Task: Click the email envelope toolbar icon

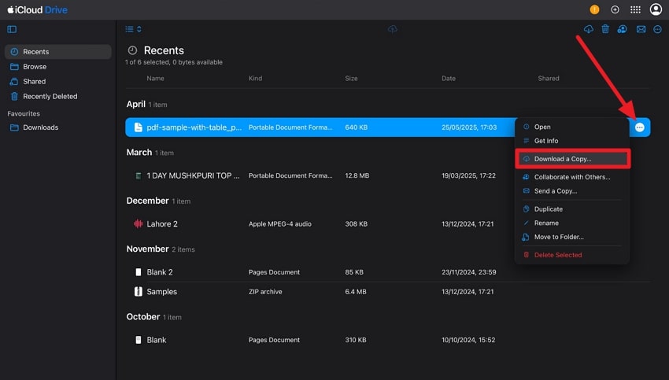Action: point(641,29)
